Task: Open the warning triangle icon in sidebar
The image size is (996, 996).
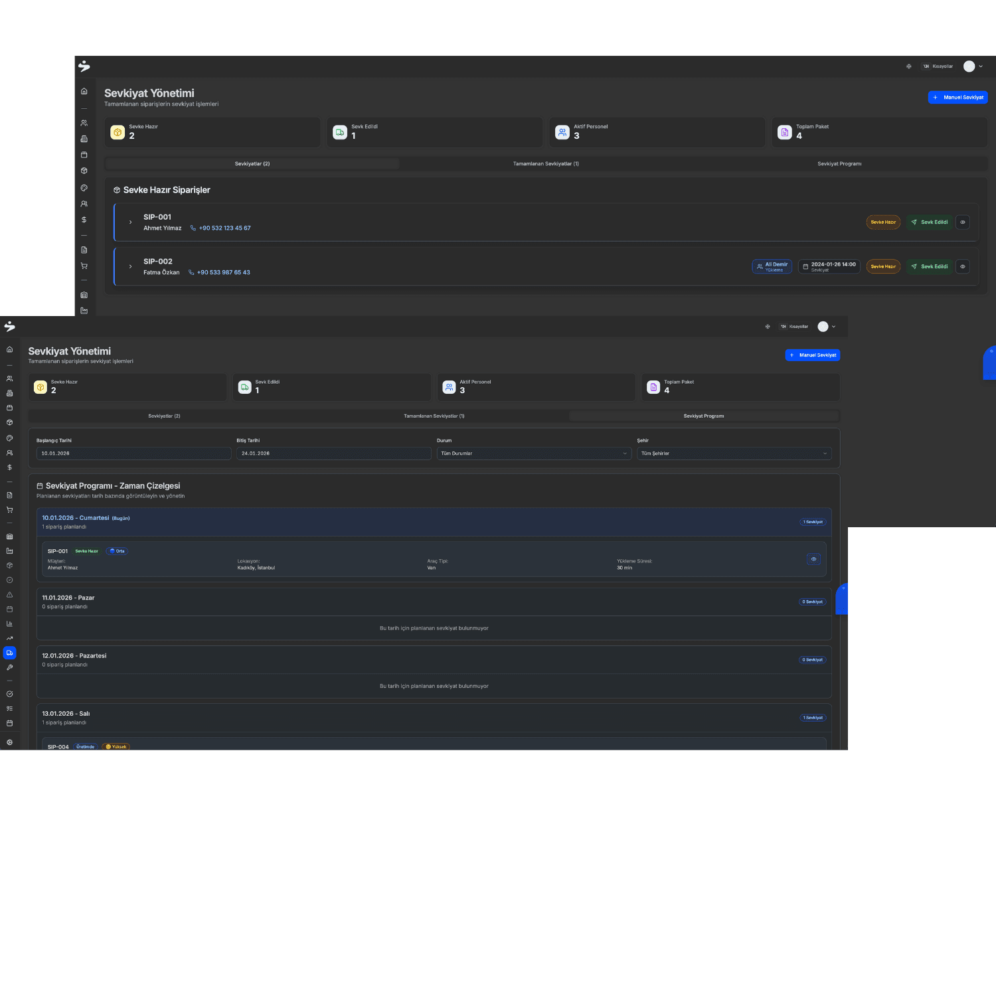Action: tap(9, 595)
